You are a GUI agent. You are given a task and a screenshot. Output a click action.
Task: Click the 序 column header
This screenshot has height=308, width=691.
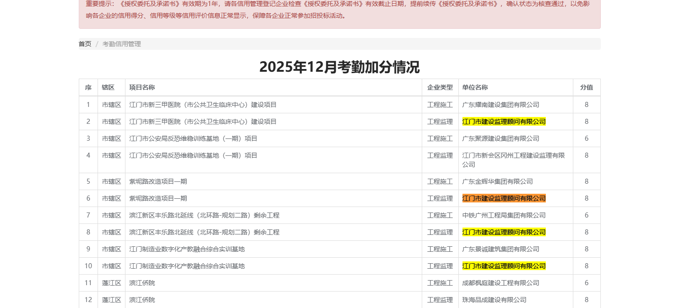tap(88, 87)
